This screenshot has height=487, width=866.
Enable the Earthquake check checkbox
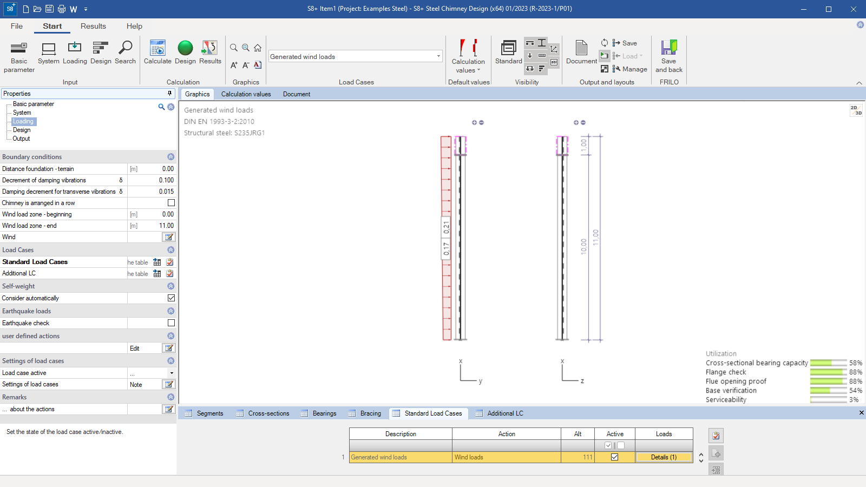171,323
